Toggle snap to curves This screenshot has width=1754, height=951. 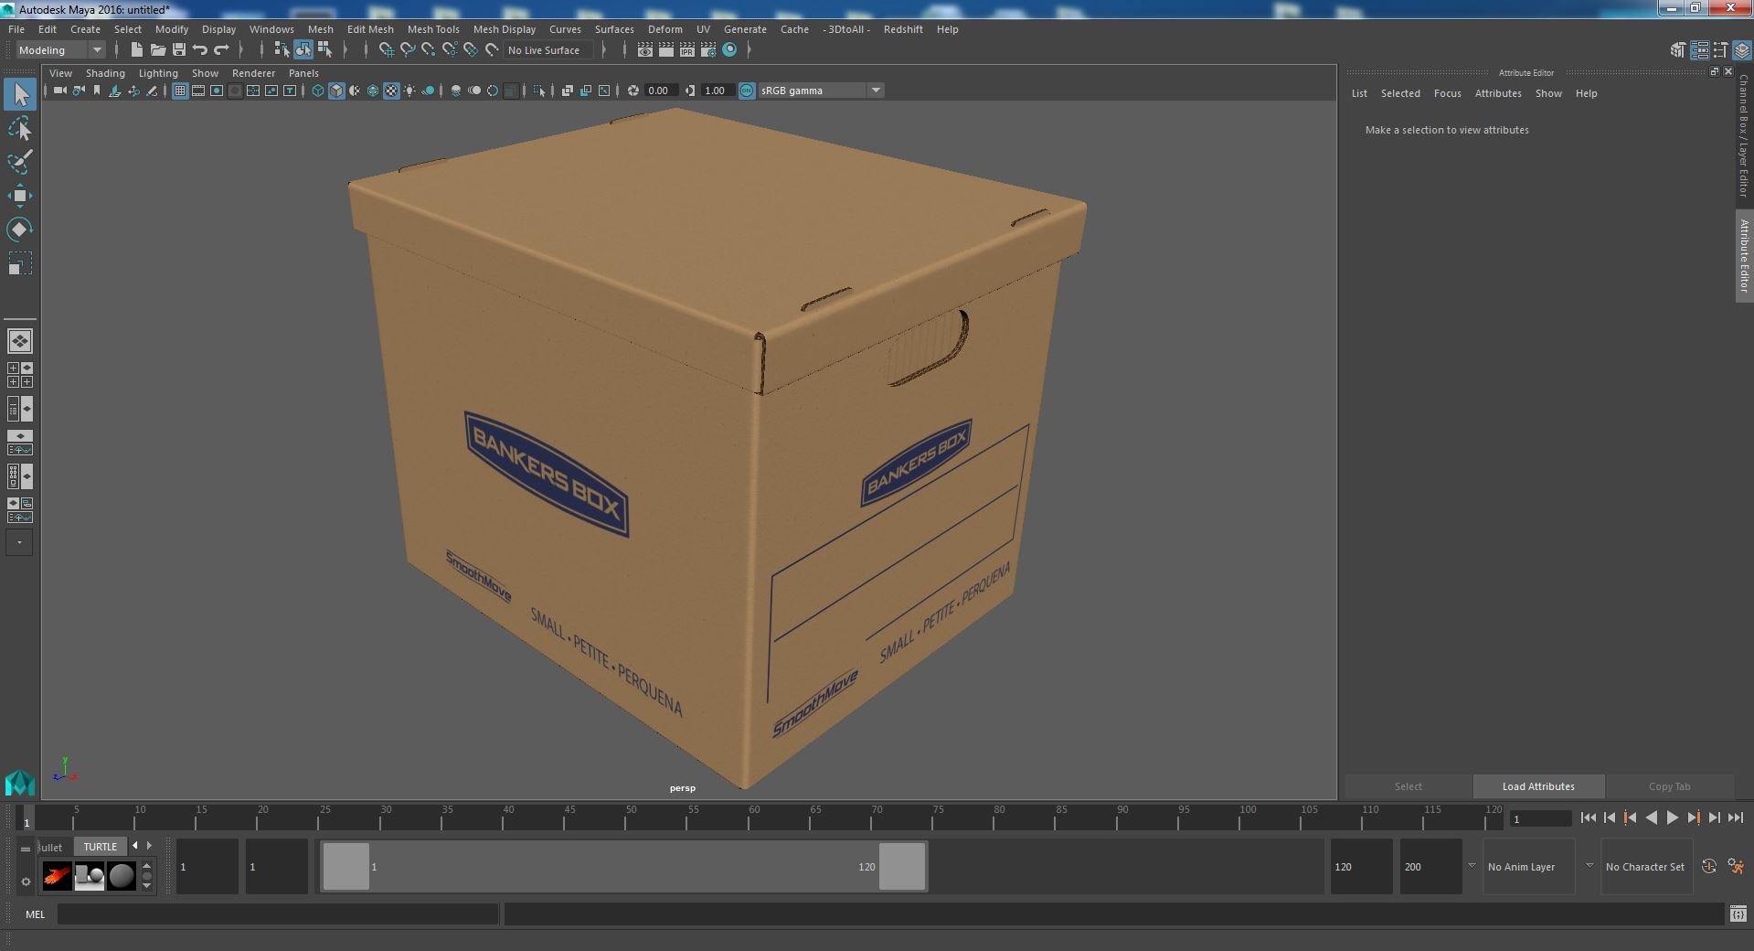(x=408, y=50)
